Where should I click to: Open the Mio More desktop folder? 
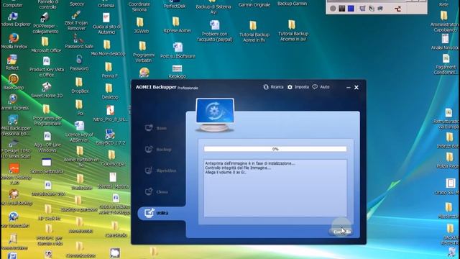[108, 48]
